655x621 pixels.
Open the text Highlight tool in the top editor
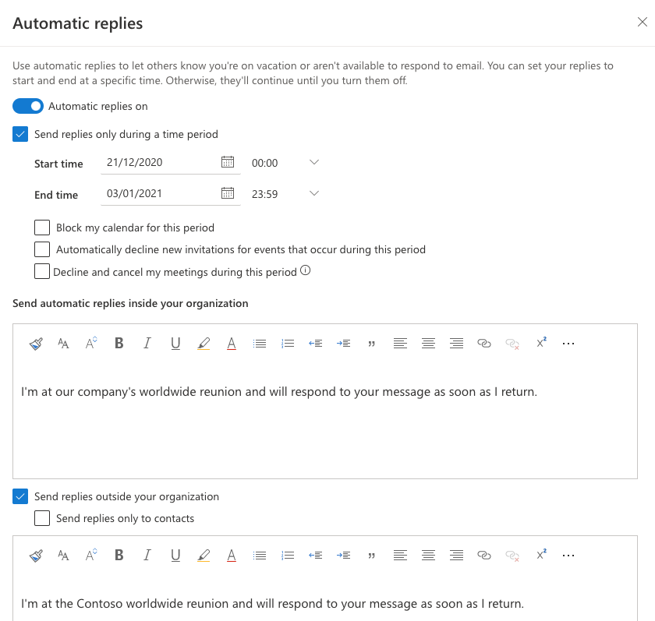(x=204, y=343)
